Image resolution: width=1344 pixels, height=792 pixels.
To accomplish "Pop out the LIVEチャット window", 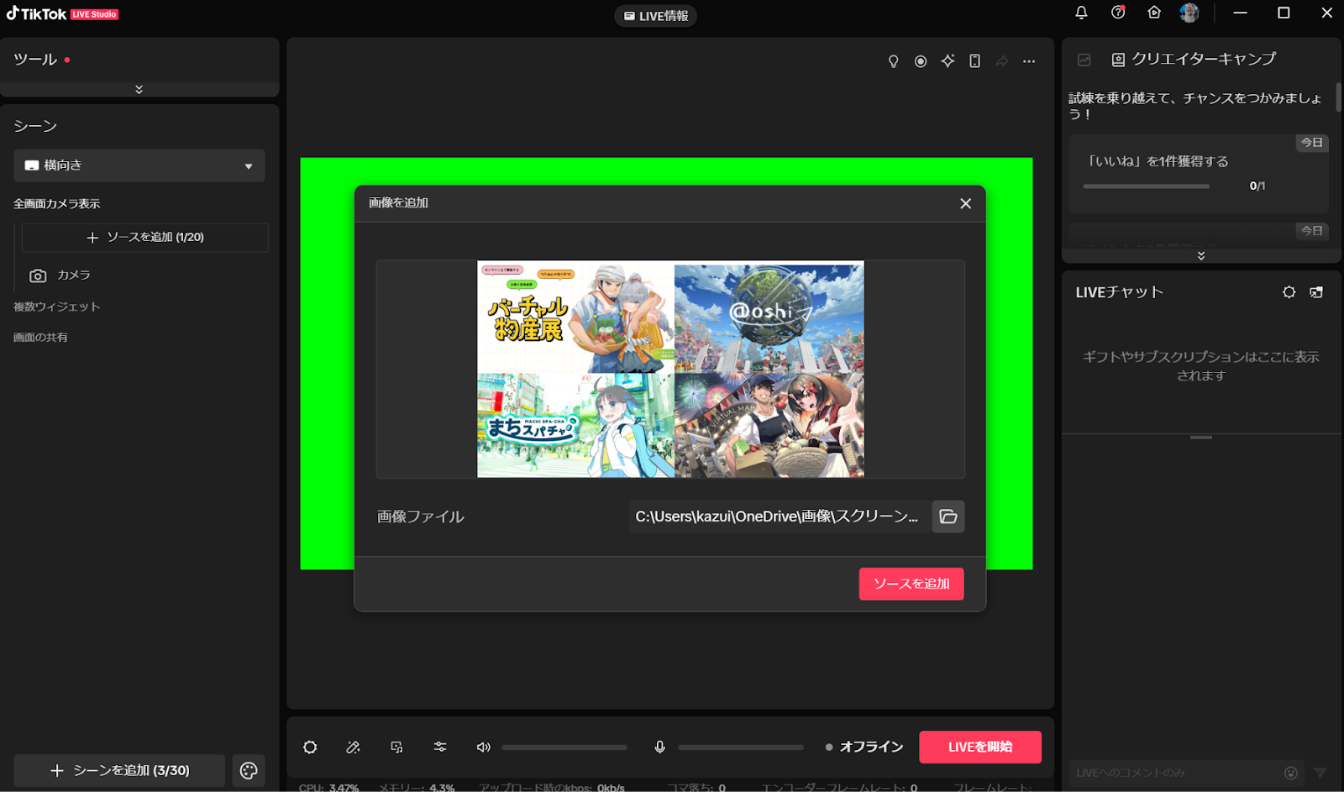I will [1316, 292].
